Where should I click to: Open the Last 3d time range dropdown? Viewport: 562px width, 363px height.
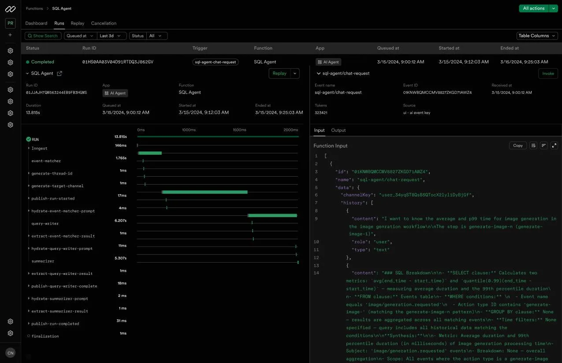(112, 36)
